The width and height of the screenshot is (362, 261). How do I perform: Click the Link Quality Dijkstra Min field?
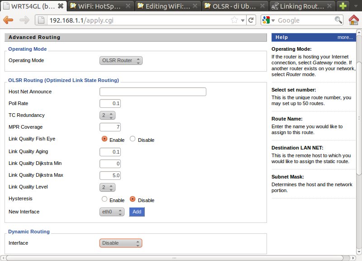click(110, 164)
